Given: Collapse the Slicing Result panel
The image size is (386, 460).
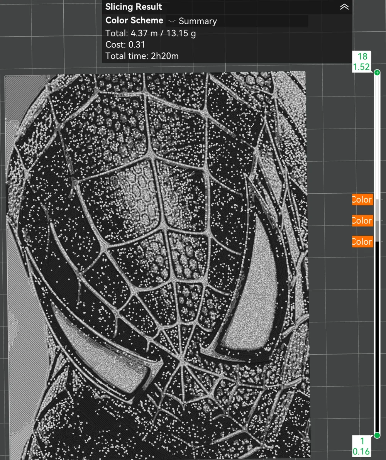Looking at the screenshot, I should pos(344,7).
